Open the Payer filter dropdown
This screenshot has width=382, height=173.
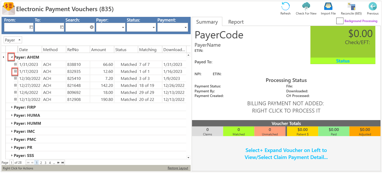(x=123, y=27)
